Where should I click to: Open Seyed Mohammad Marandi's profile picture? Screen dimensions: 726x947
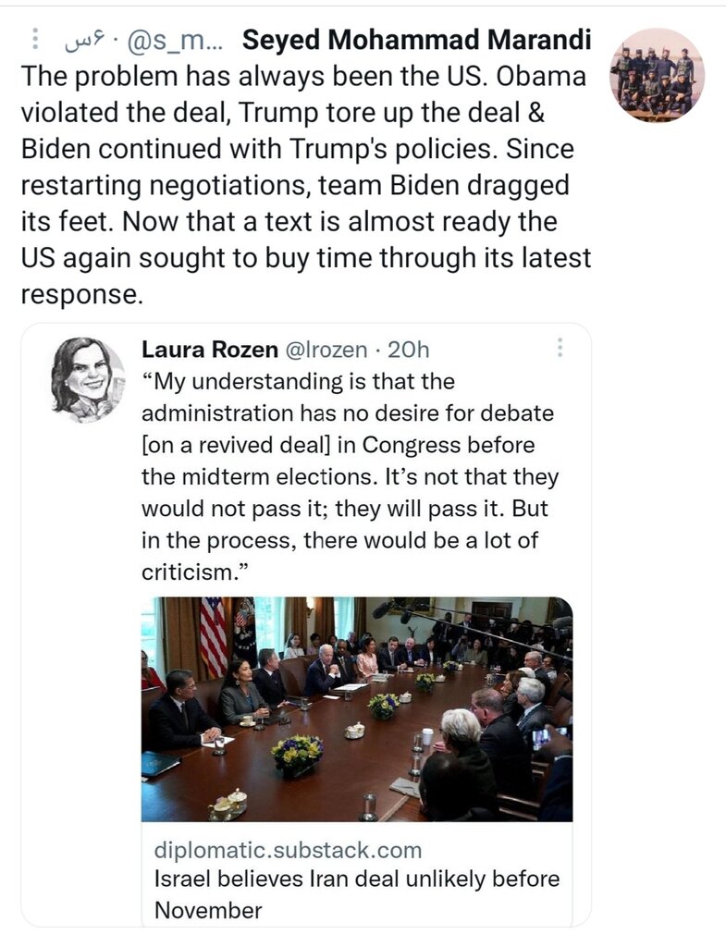(x=658, y=75)
